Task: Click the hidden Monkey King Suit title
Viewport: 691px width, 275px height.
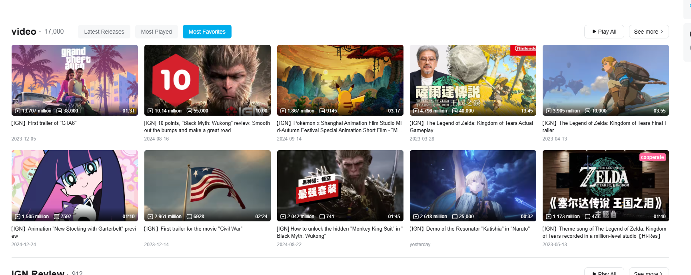Action: click(x=340, y=233)
